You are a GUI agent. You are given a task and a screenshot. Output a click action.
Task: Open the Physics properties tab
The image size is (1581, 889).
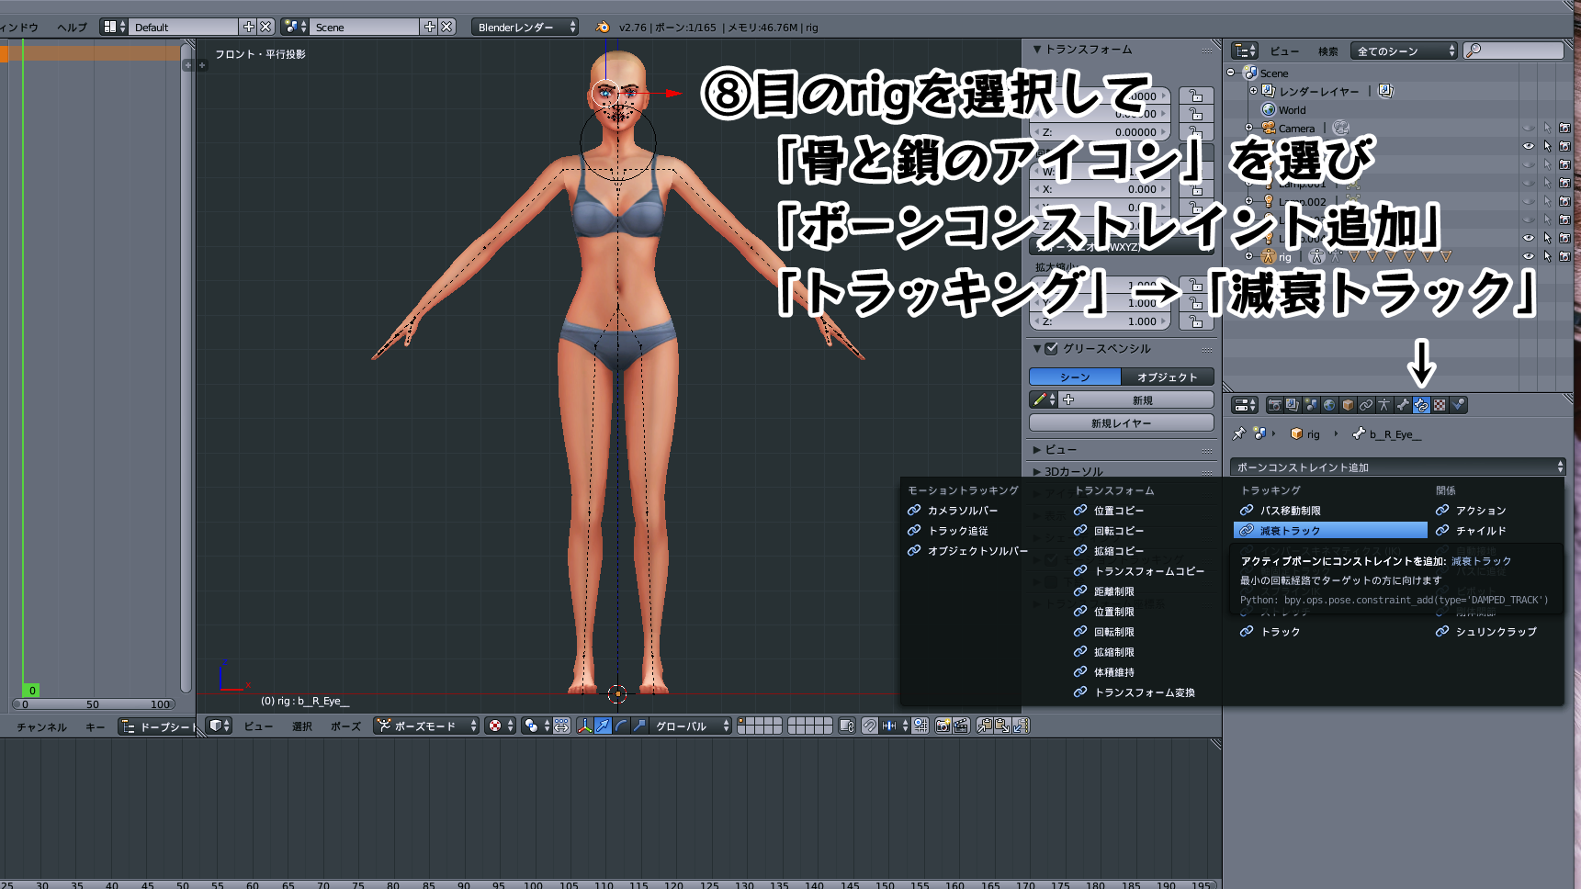click(1458, 405)
